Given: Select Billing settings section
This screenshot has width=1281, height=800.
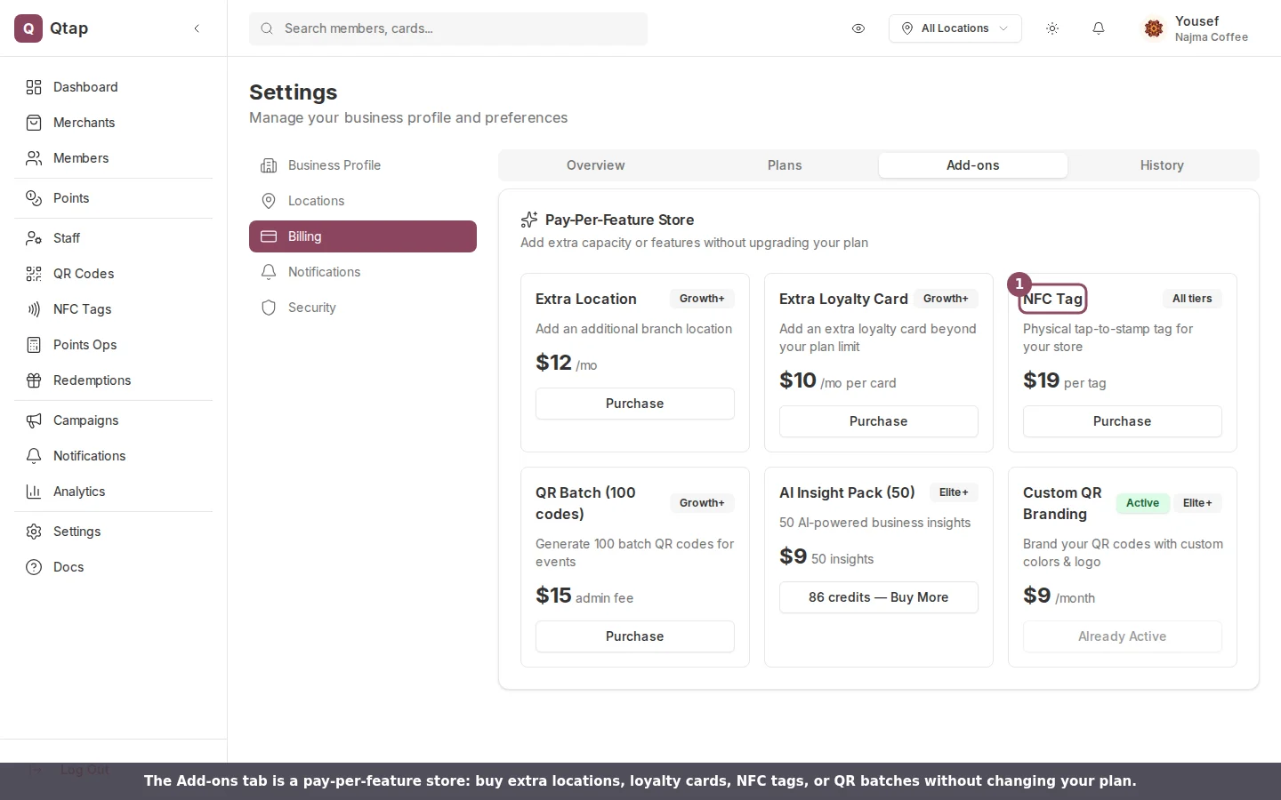Looking at the screenshot, I should coord(363,236).
